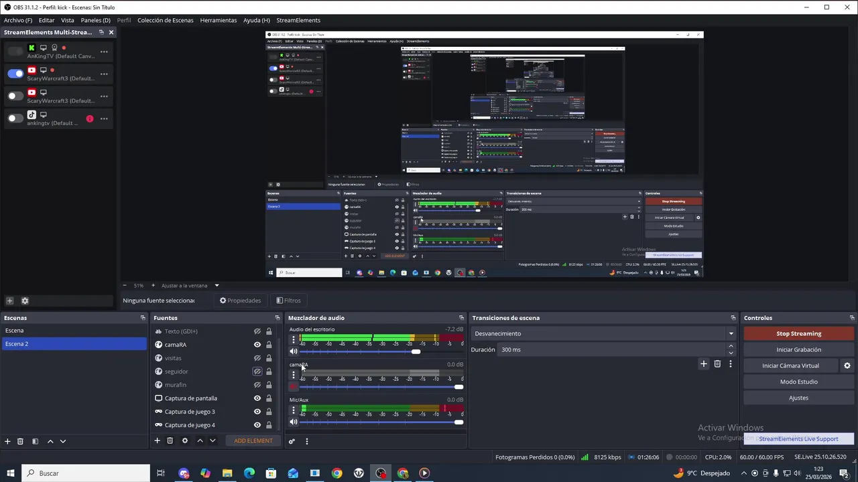Open virtual camera settings gear
The image size is (858, 482).
[x=847, y=366]
